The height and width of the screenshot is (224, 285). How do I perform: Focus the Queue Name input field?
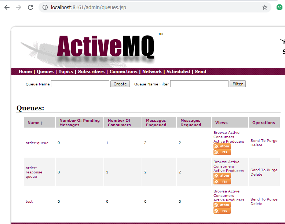[80, 84]
